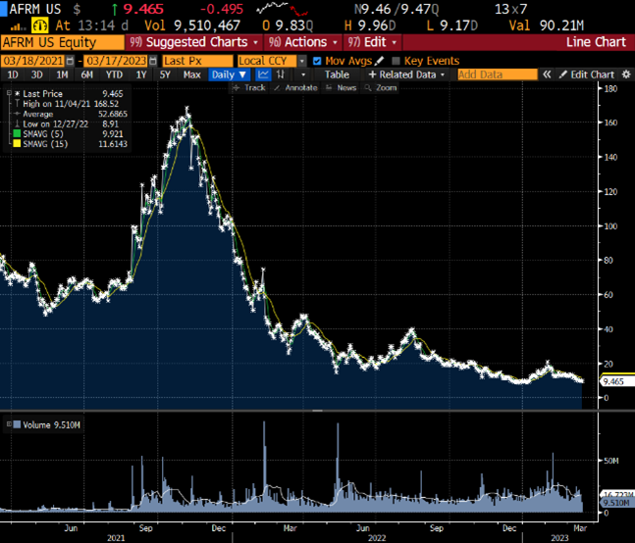This screenshot has width=635, height=543.
Task: Select the 1M range tab
Action: tap(62, 74)
